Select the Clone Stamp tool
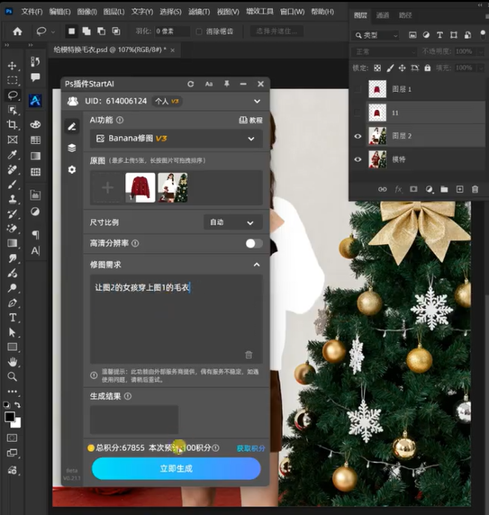 (13, 199)
